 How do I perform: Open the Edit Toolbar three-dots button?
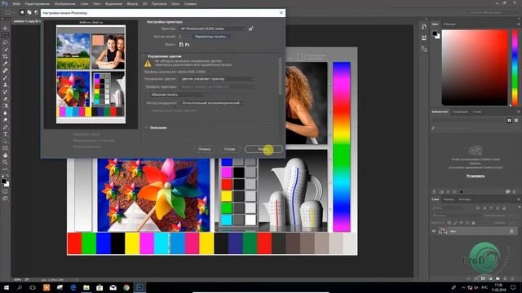coord(5,169)
